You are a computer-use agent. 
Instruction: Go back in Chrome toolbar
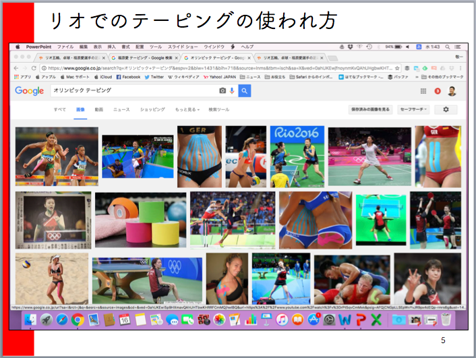16,68
